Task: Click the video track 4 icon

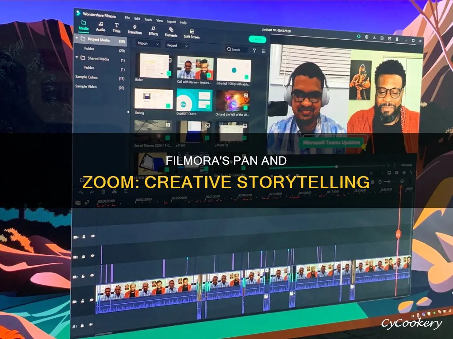Action: pyautogui.click(x=76, y=237)
